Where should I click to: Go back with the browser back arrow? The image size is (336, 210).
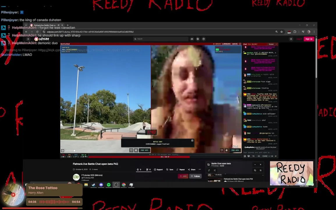pos(26,32)
